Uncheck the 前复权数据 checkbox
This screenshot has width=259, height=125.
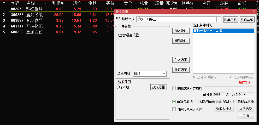pyautogui.click(x=174, y=102)
